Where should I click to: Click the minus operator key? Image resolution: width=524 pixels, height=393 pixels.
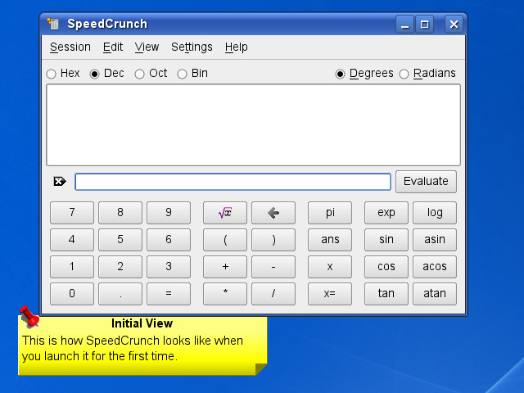(273, 267)
